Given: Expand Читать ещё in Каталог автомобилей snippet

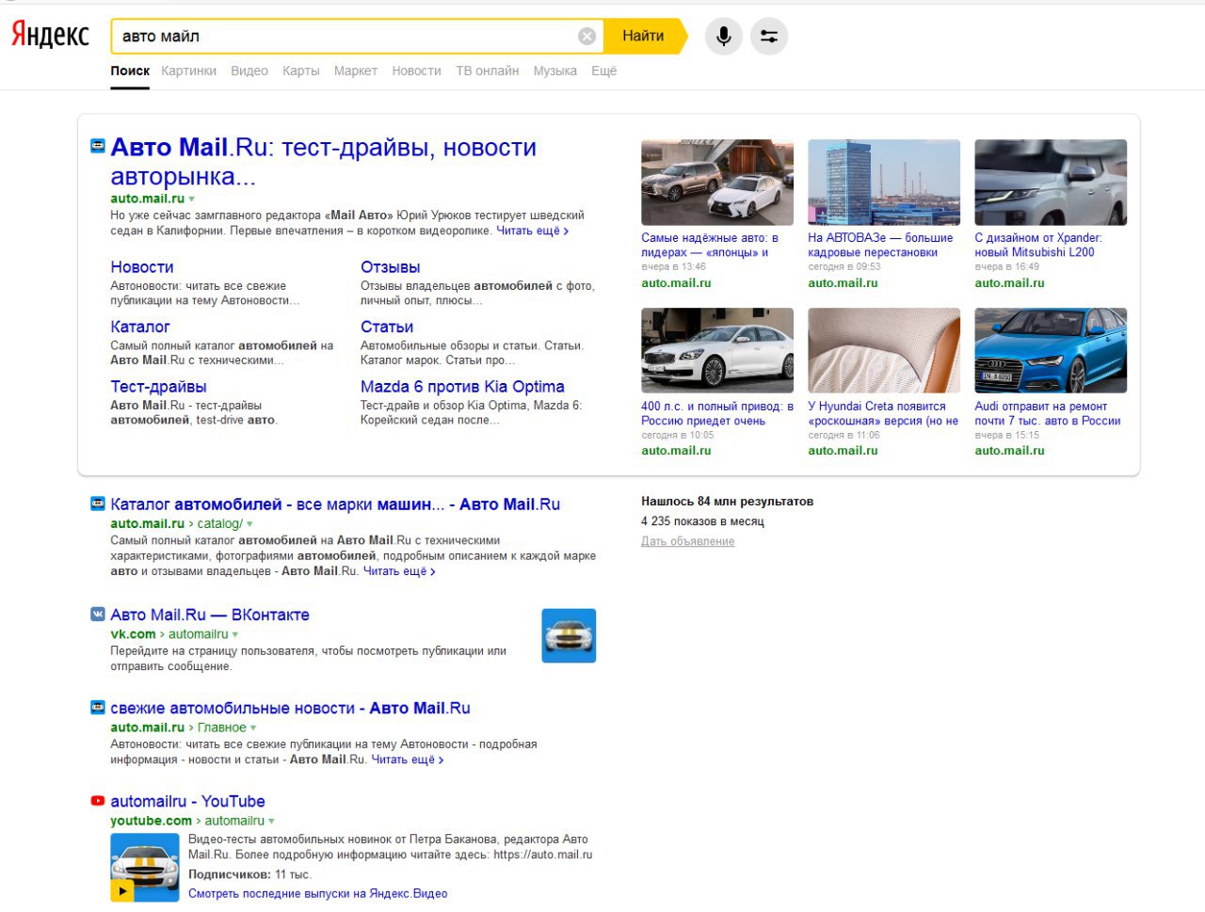Looking at the screenshot, I should (x=399, y=571).
